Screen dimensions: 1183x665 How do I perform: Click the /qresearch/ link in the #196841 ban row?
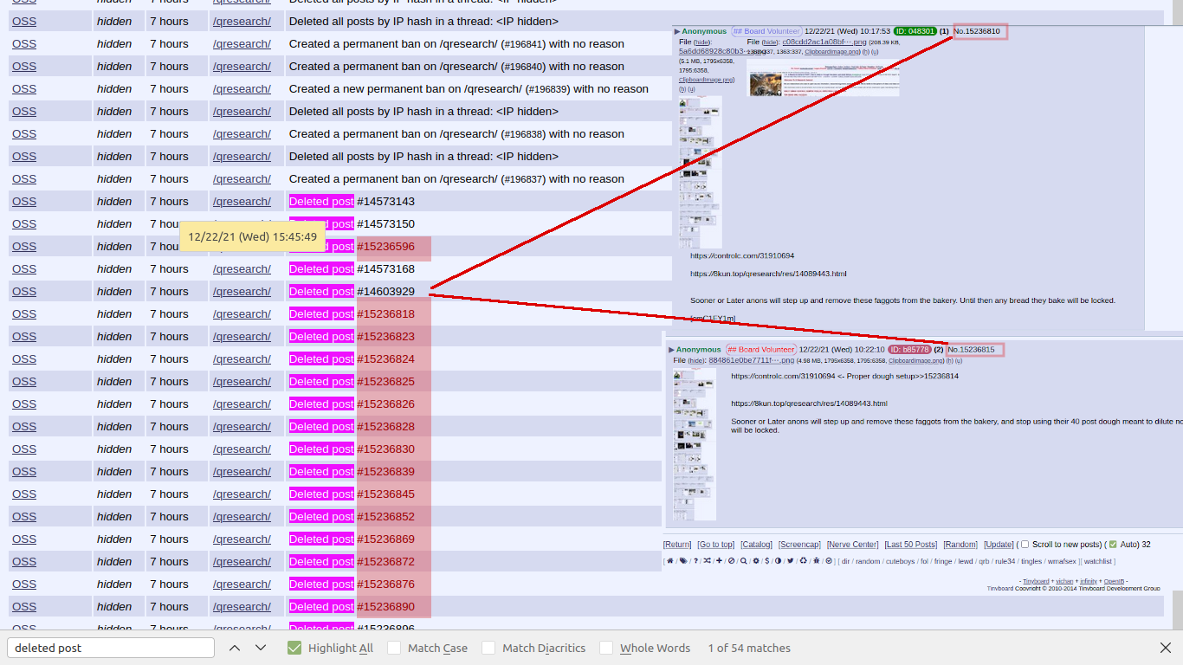point(242,43)
